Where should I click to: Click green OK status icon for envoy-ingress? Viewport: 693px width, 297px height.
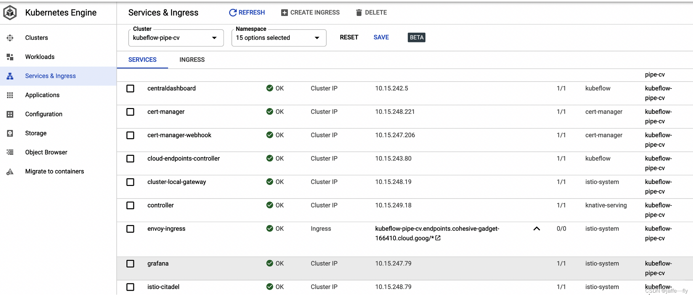pos(270,228)
